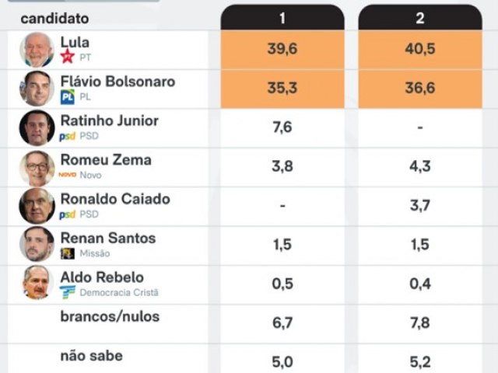Click the brancos/nulos row label
This screenshot has height=373, width=498.
pyautogui.click(x=109, y=316)
